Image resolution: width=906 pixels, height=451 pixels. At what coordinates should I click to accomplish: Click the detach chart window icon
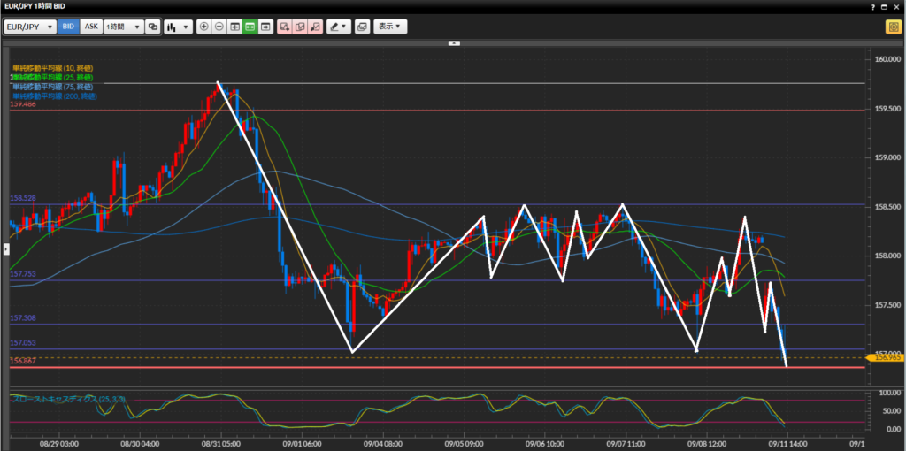pos(362,27)
